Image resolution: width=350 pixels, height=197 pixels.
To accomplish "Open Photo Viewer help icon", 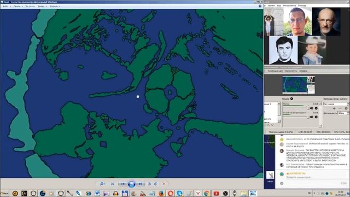I will 260,6.
